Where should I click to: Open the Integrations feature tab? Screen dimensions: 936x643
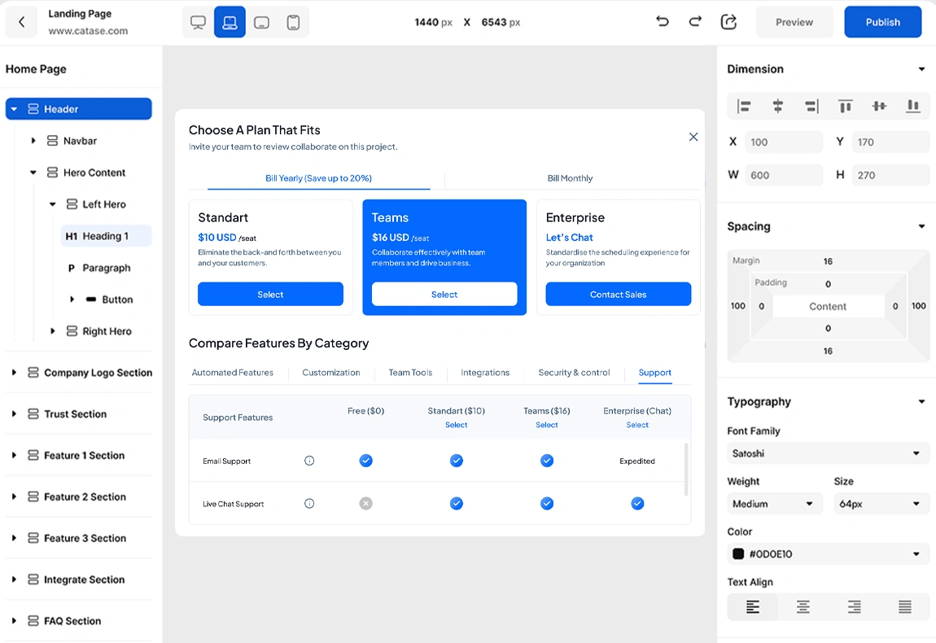485,373
